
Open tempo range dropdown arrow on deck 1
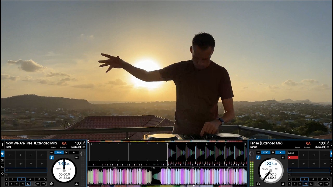tap(76, 157)
